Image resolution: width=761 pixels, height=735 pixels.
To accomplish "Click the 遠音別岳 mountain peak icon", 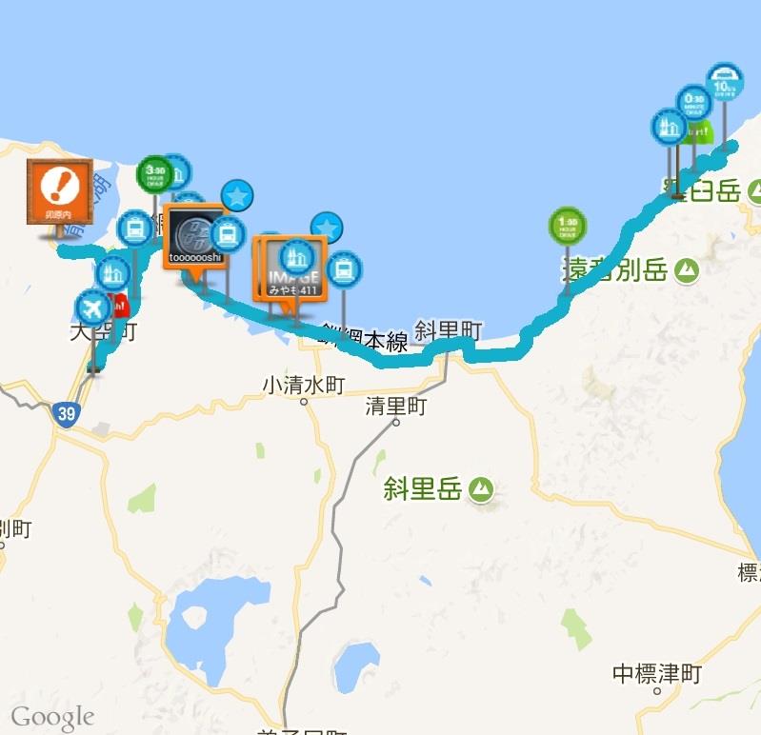I will tap(687, 270).
